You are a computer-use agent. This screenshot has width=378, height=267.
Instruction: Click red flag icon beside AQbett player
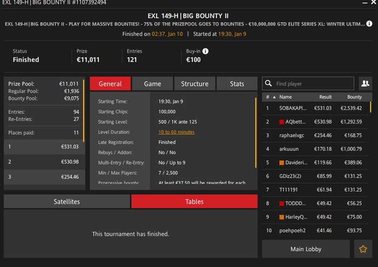click(281, 122)
